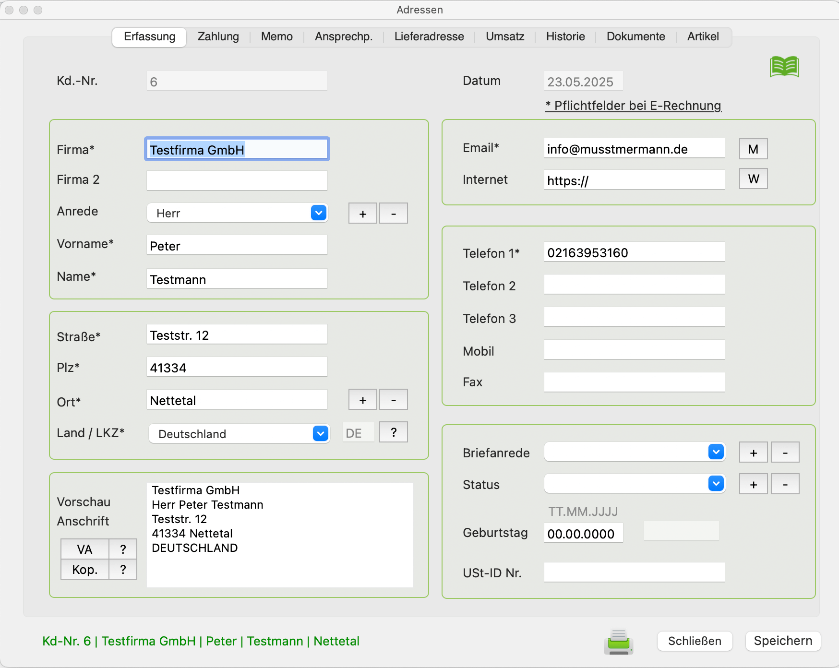Screen dimensions: 839x668
Task: Click the Kop. button
Action: (x=85, y=569)
